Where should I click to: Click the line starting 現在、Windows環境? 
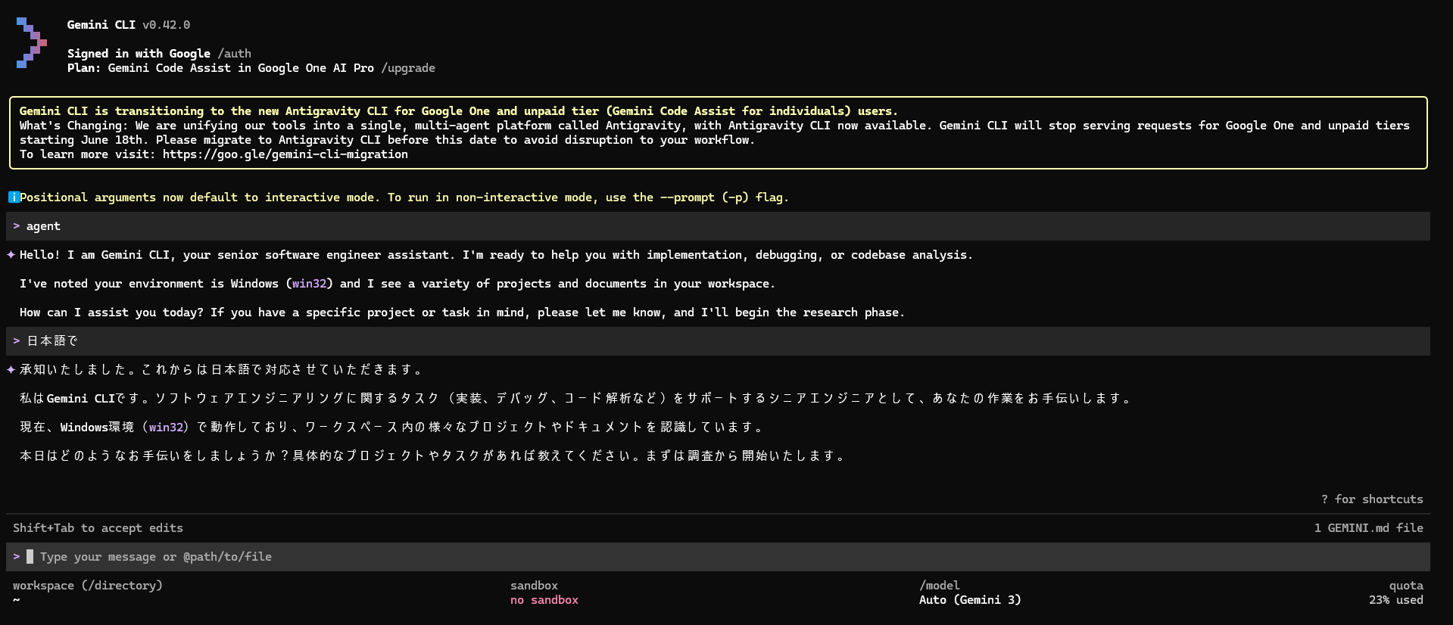[391, 428]
